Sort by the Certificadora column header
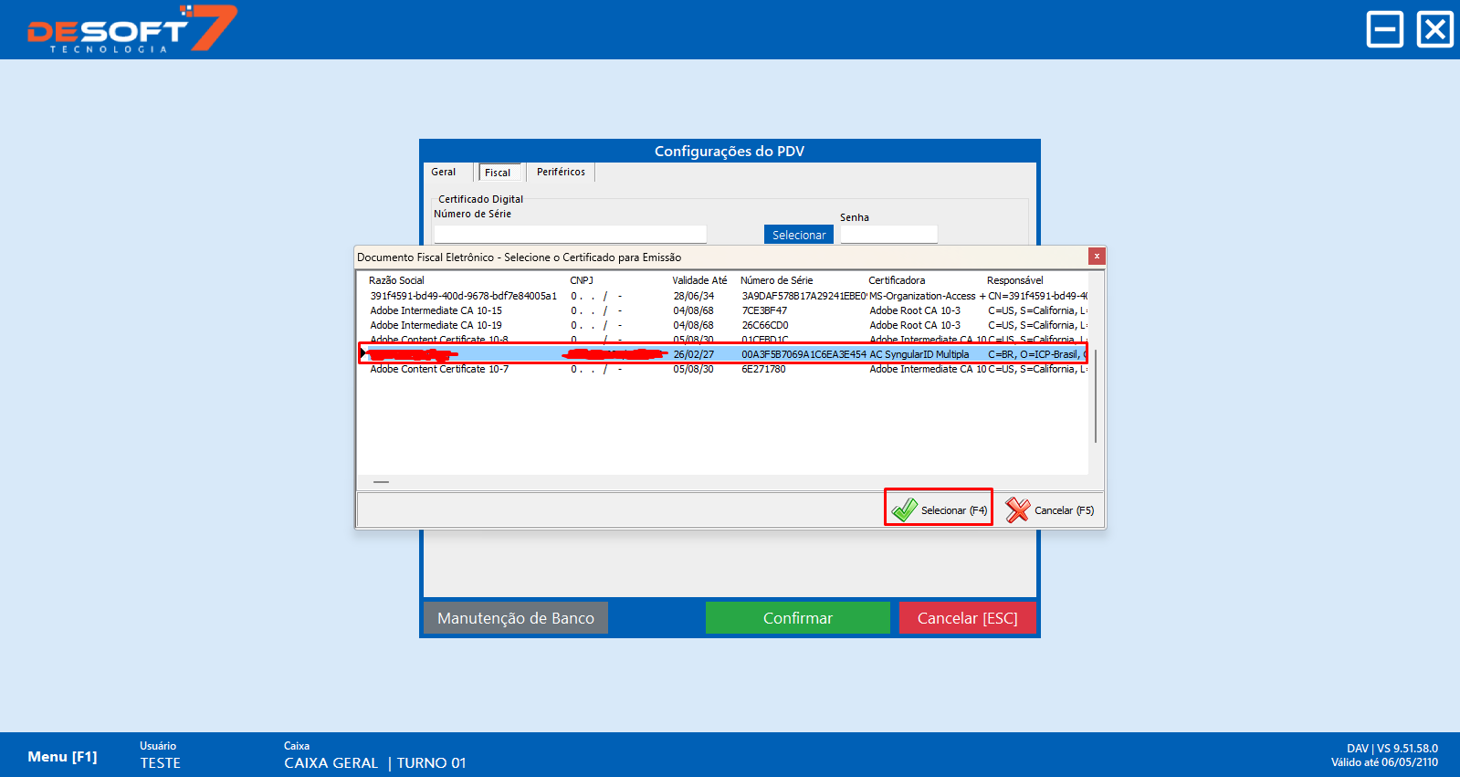Image resolution: width=1460 pixels, height=777 pixels. [897, 280]
